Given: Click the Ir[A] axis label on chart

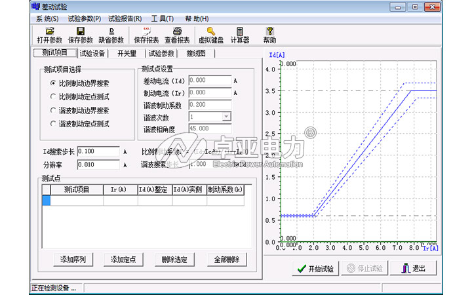Looking at the screenshot, I should (431, 248).
